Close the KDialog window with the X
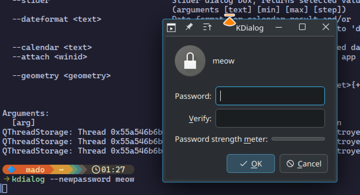This screenshot has width=360, height=195. tap(326, 27)
